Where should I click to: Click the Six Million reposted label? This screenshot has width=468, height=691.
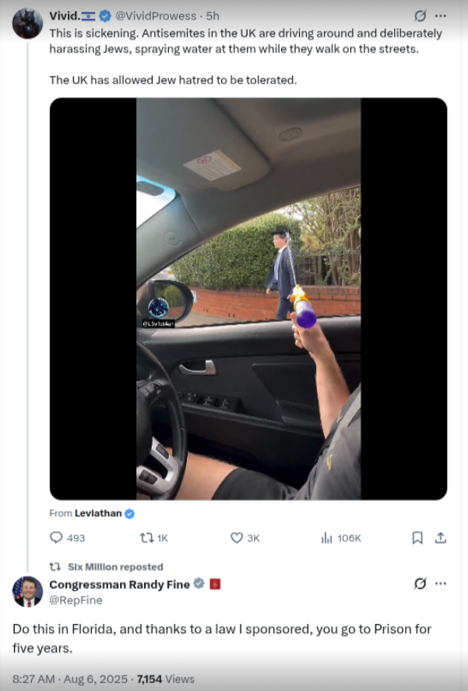pyautogui.click(x=115, y=567)
